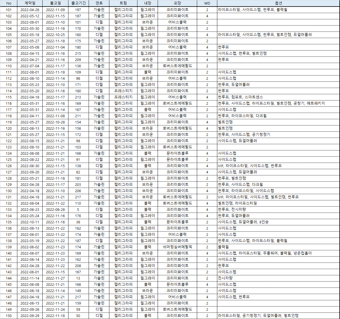Select the WD column header

point(207,3)
